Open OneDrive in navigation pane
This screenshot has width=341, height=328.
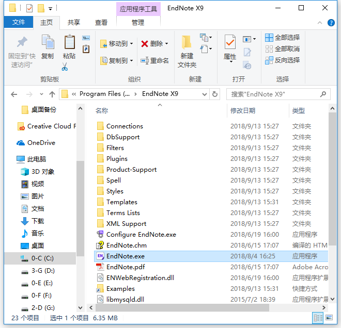(36, 143)
